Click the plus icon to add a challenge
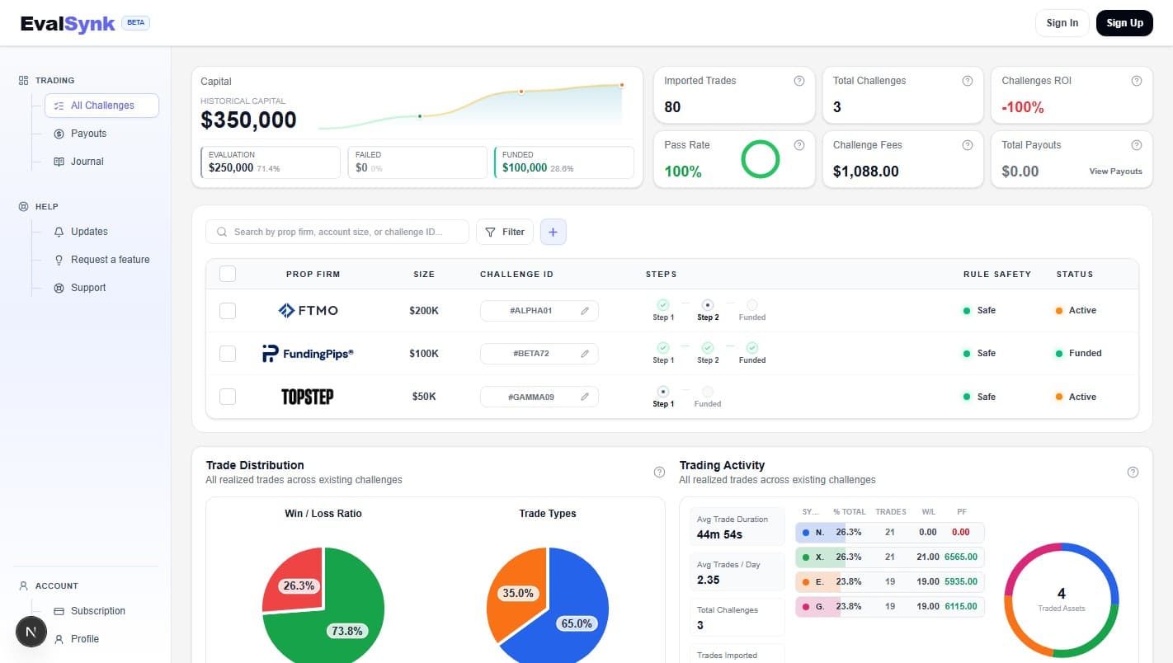This screenshot has width=1173, height=663. (553, 233)
